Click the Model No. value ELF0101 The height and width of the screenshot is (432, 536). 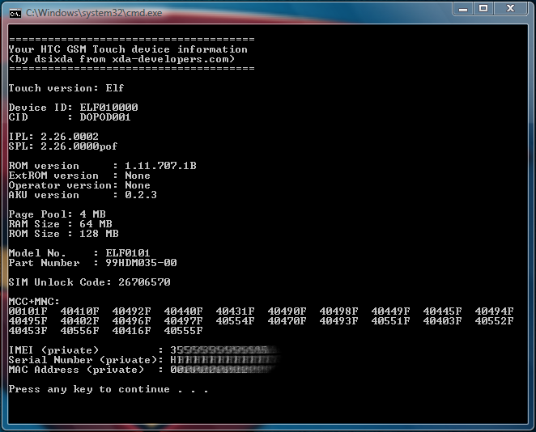128,253
